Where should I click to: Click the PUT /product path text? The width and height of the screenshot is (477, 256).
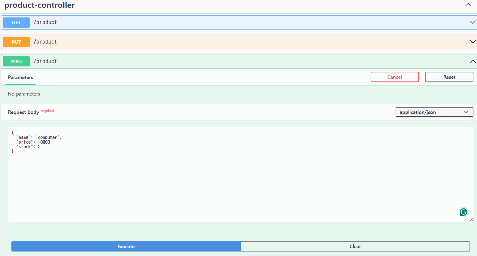tap(45, 42)
